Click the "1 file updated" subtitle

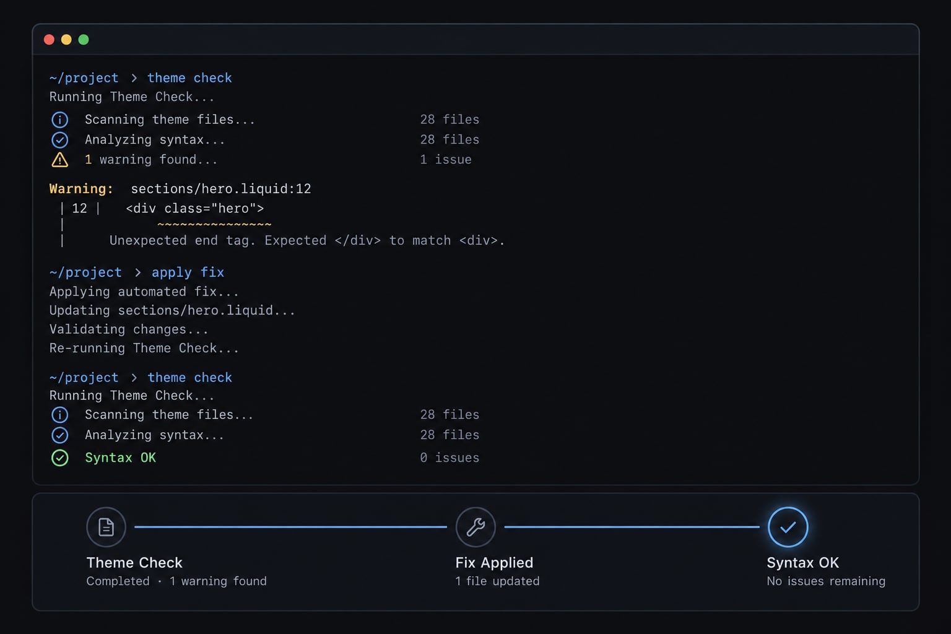(x=497, y=581)
